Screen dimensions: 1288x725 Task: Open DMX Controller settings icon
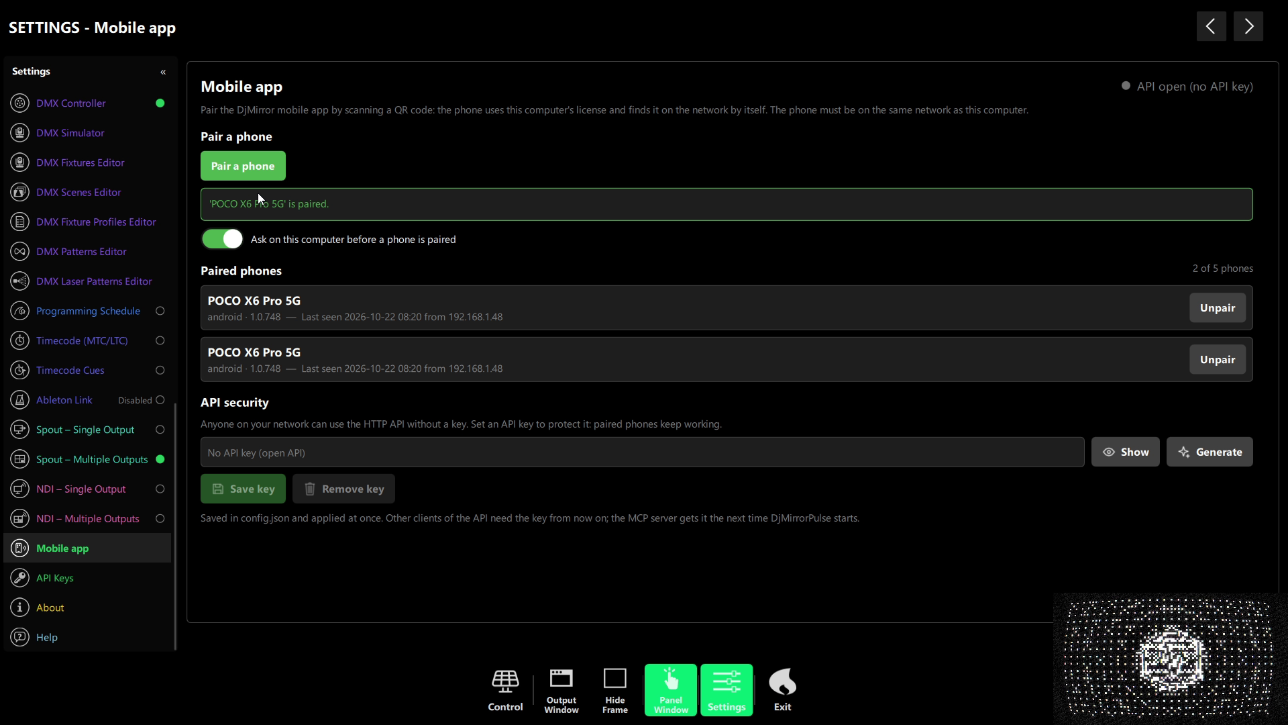click(x=20, y=103)
